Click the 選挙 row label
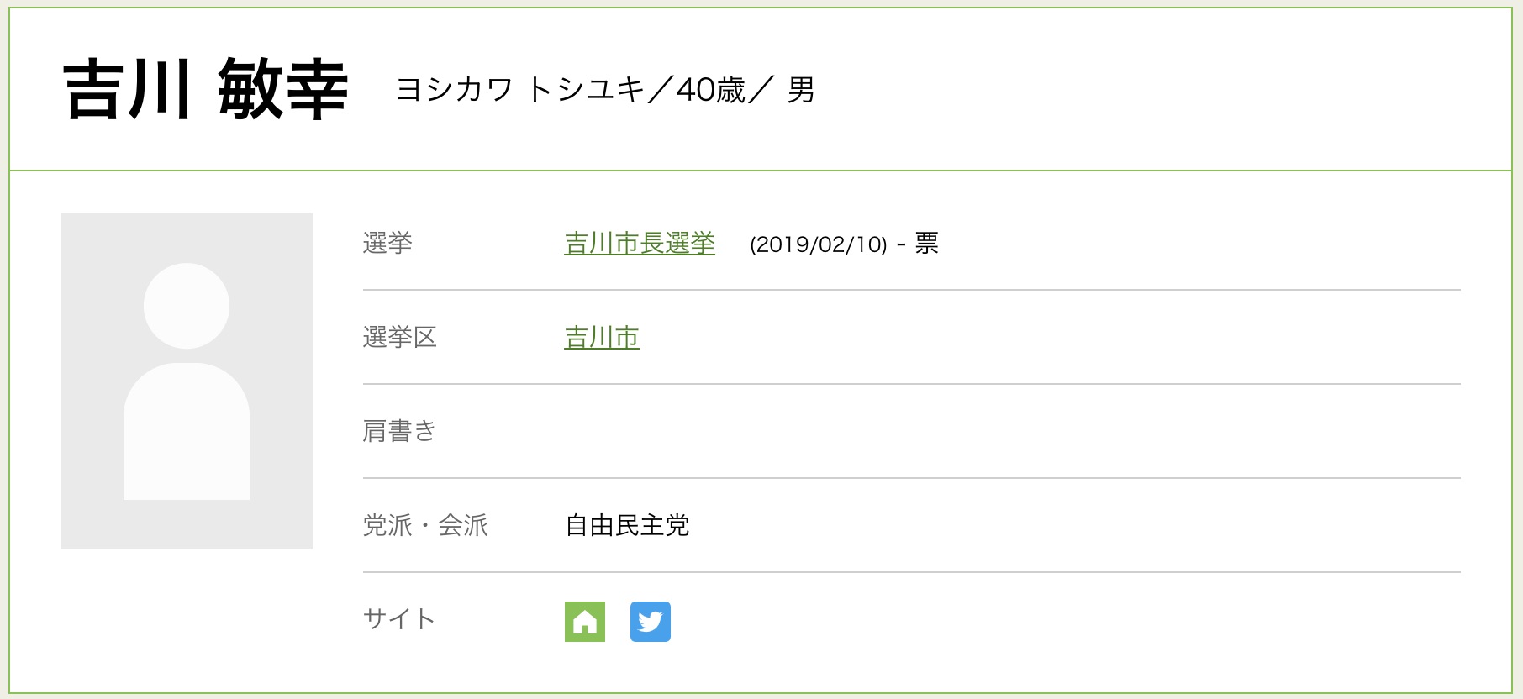Image resolution: width=1523 pixels, height=699 pixels. pos(387,244)
